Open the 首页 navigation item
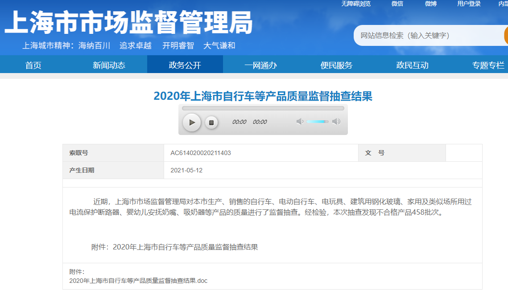This screenshot has height=290, width=508. 33,65
